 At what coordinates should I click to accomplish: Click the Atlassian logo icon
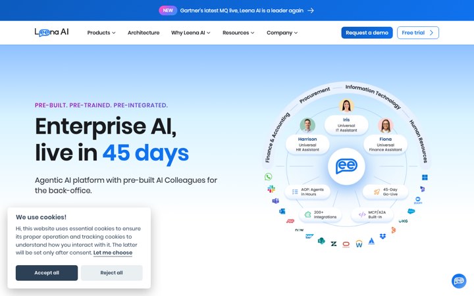(x=371, y=241)
